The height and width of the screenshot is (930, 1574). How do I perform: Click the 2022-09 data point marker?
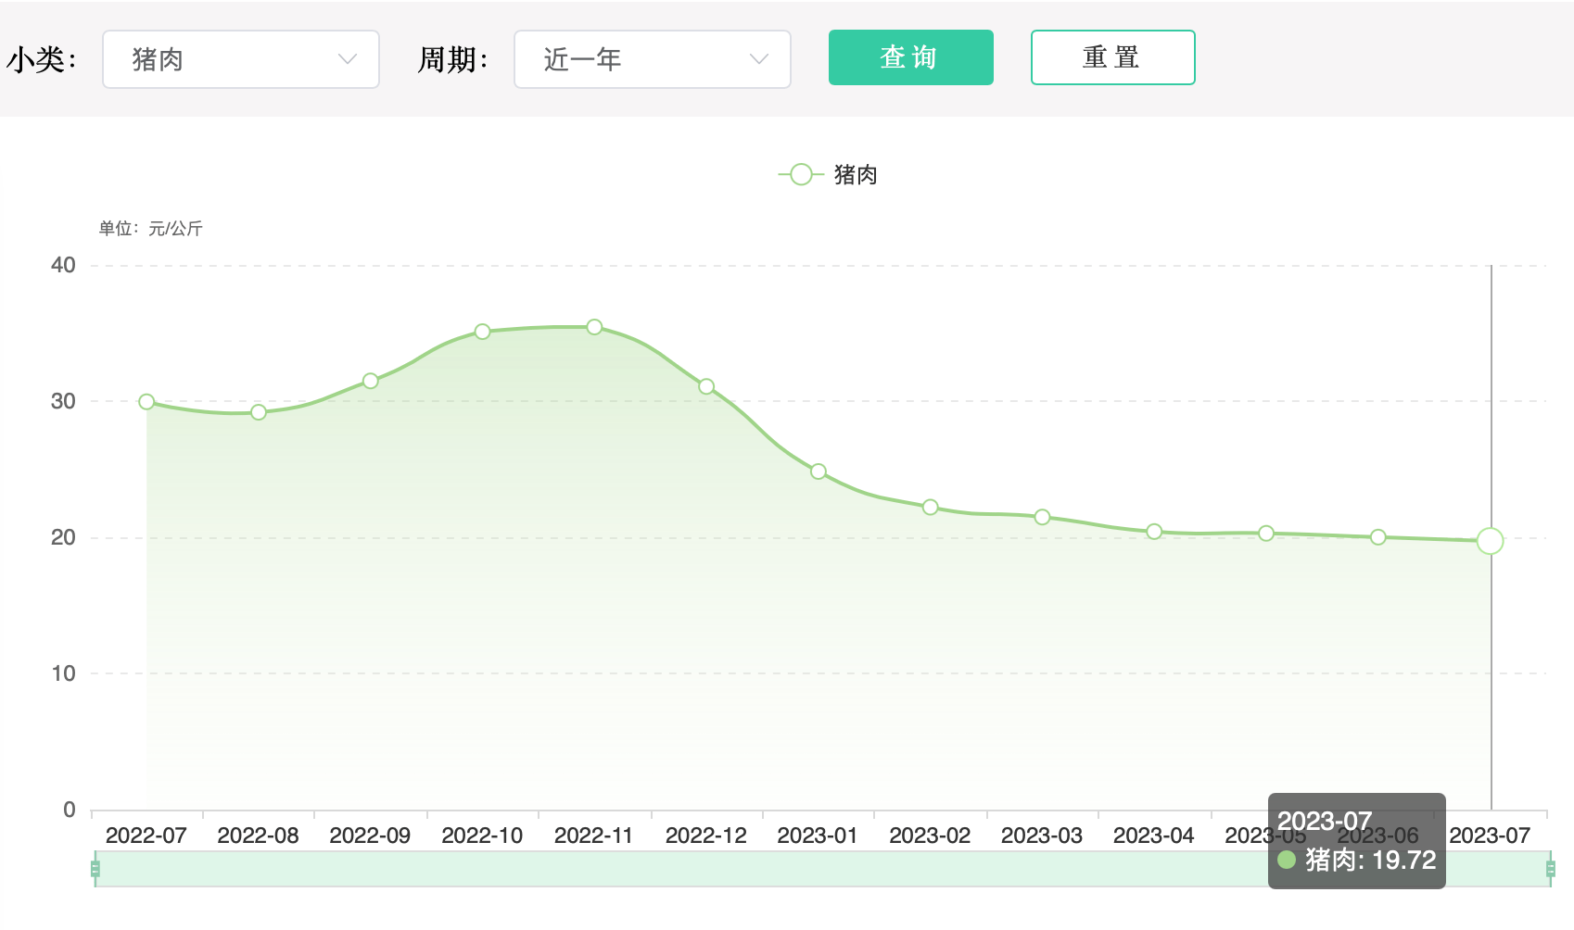371,381
